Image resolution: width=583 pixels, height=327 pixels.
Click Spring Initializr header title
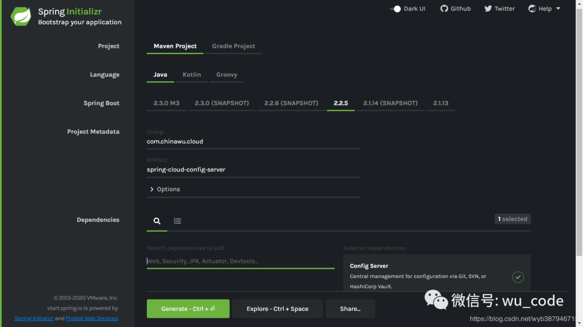[70, 11]
